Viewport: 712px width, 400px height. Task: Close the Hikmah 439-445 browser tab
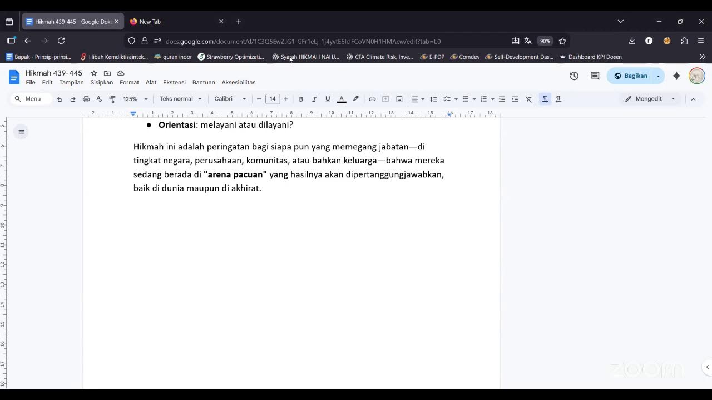click(116, 22)
